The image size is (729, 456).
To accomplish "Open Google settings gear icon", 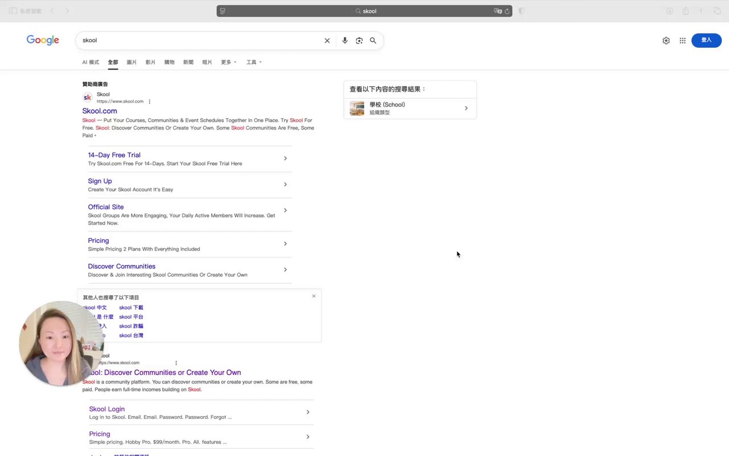I will coord(666,40).
